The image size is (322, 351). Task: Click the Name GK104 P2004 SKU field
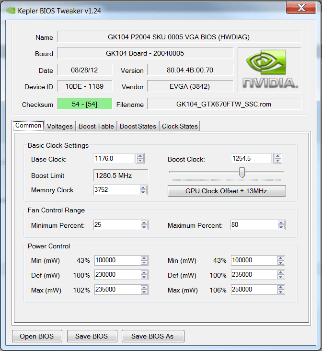click(x=179, y=37)
